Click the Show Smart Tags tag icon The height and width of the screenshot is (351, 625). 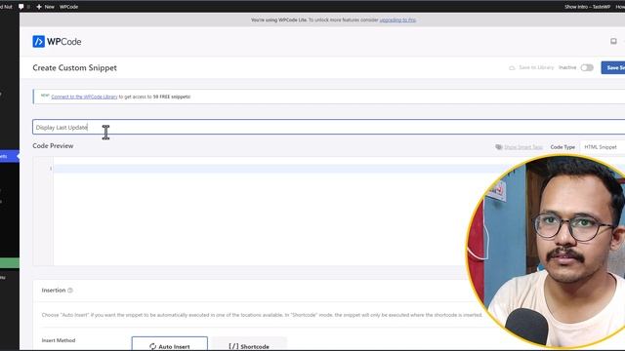point(499,147)
